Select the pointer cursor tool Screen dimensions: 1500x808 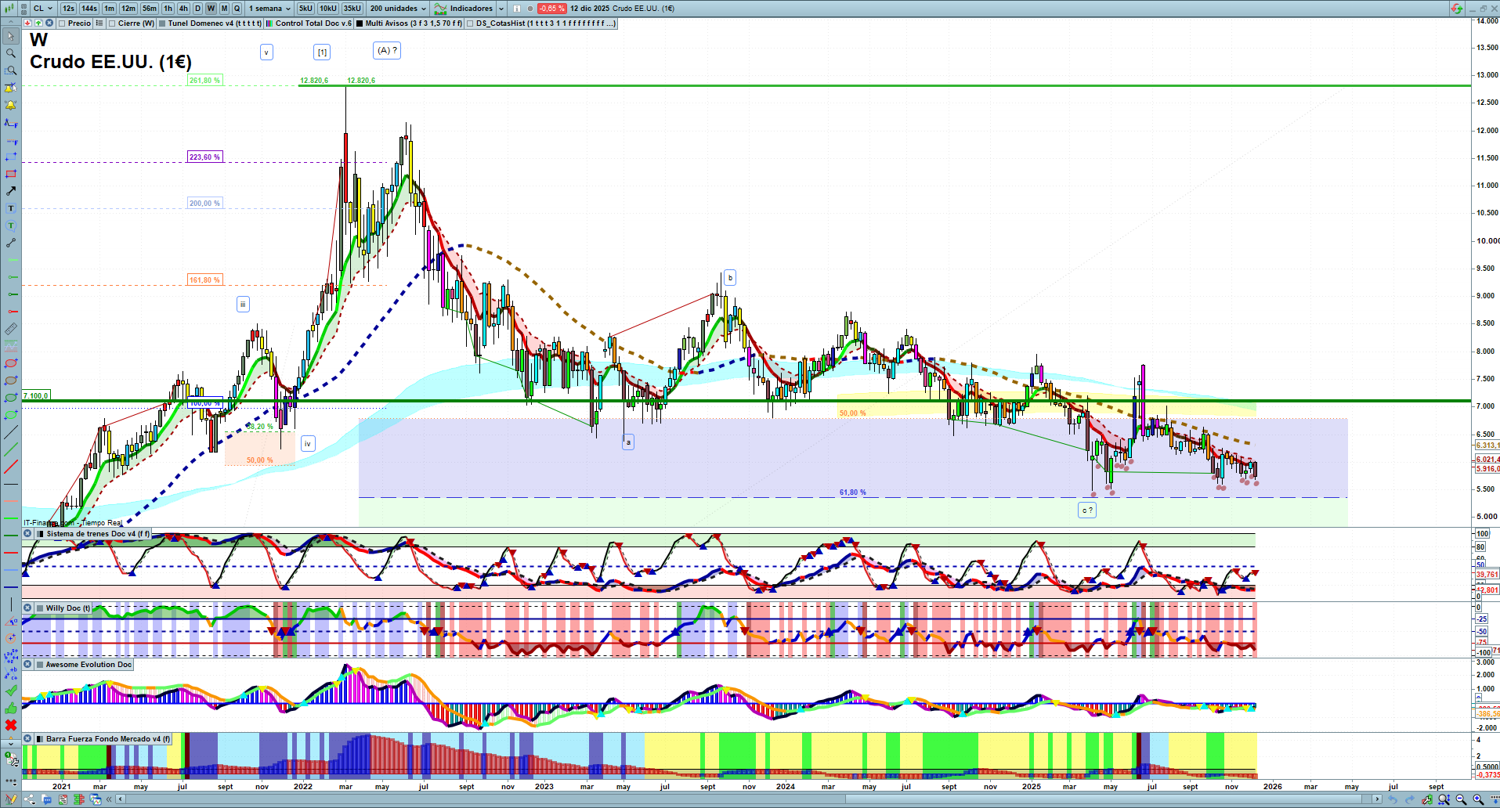[11, 37]
